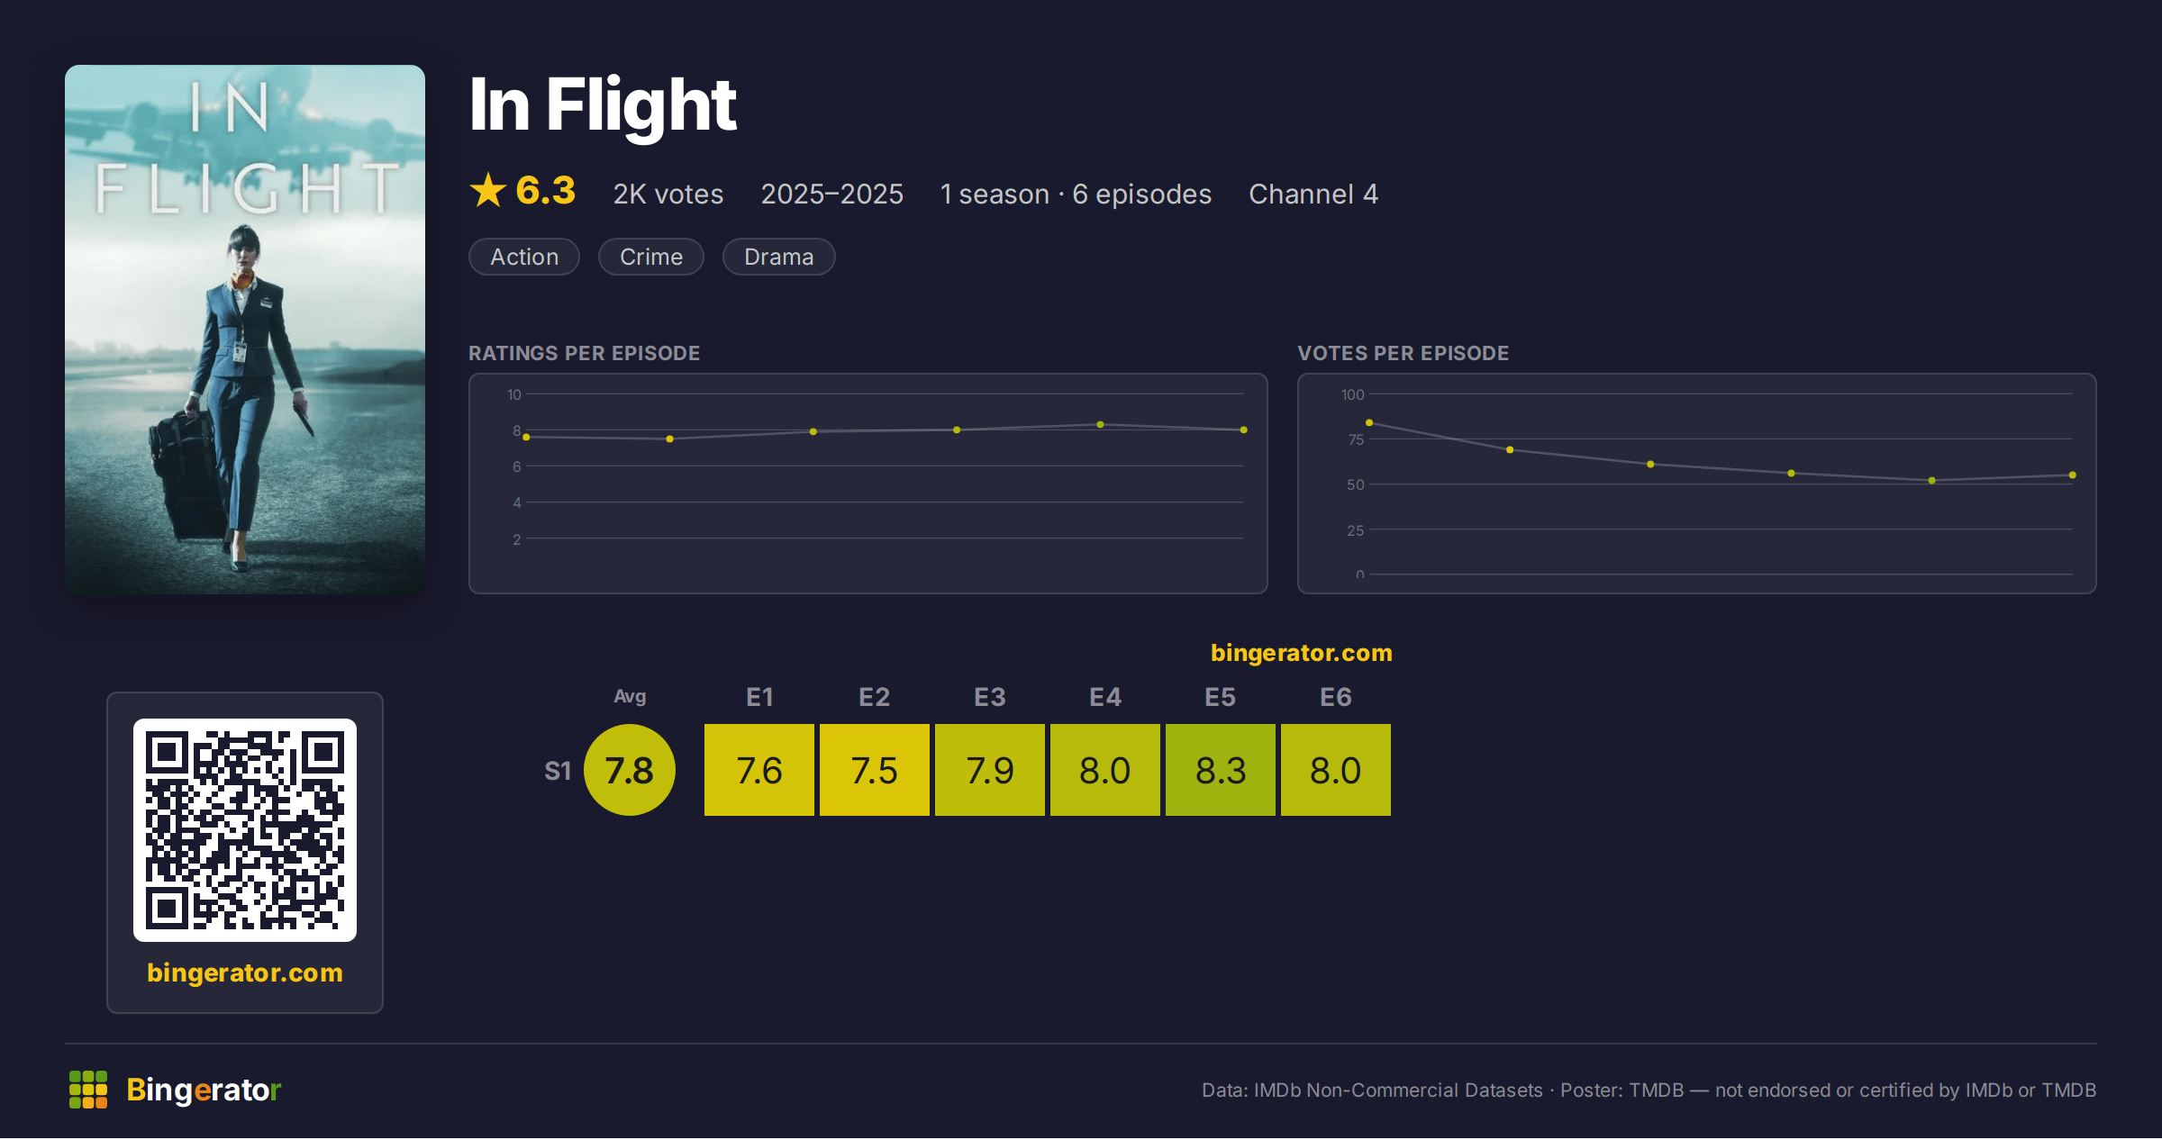2162x1140 pixels.
Task: Click the E1 rating tile 7.6
Action: point(759,770)
